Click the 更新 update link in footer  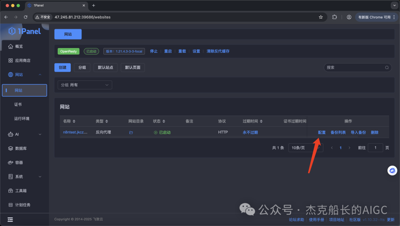pos(391,220)
